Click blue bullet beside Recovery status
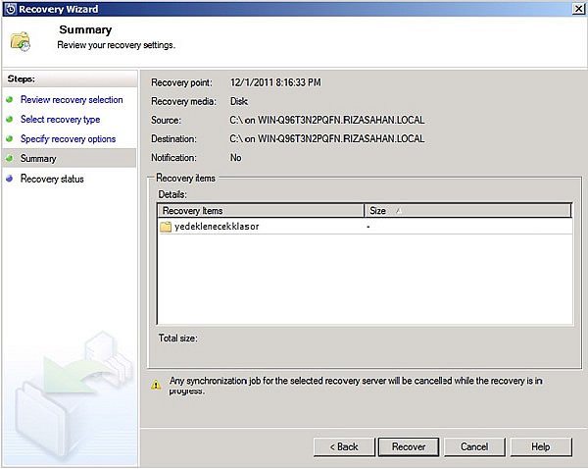The image size is (588, 469). (x=10, y=180)
